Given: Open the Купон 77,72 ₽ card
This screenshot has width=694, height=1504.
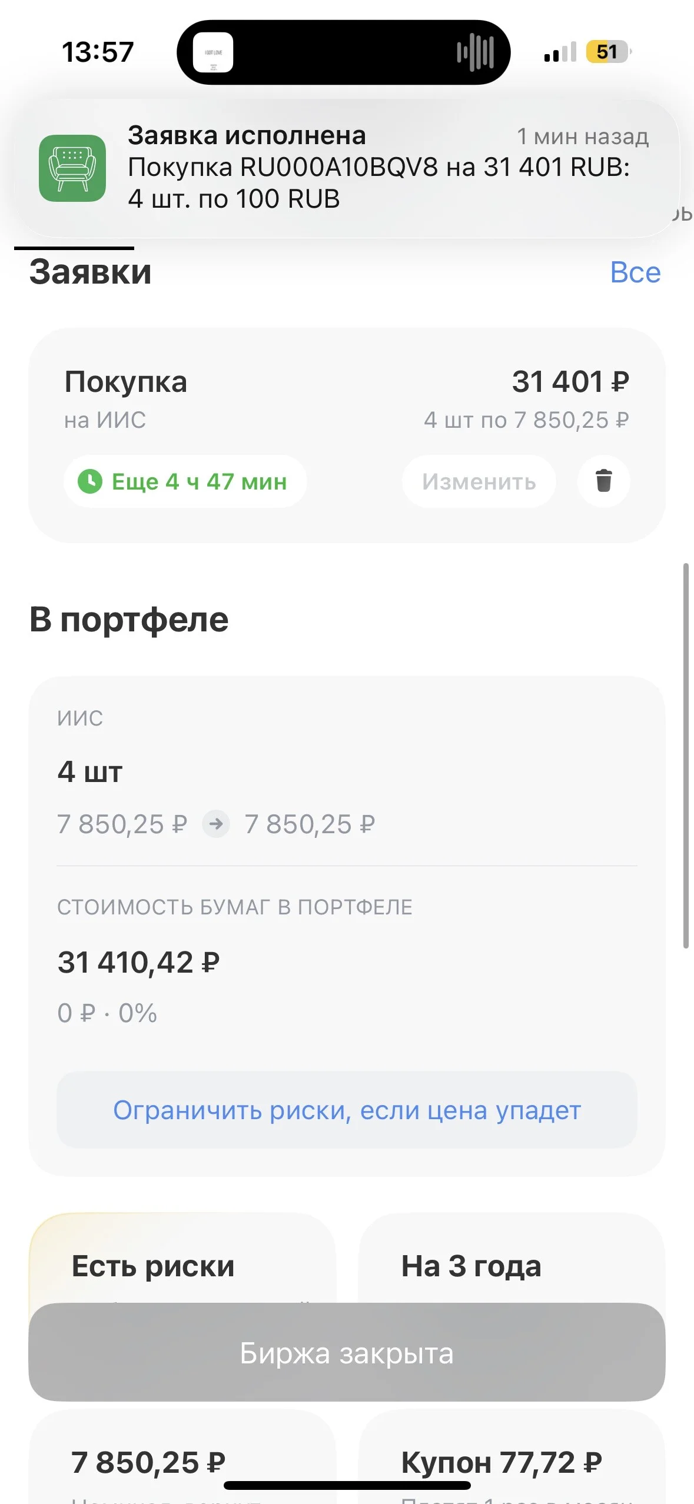Looking at the screenshot, I should click(x=512, y=1456).
